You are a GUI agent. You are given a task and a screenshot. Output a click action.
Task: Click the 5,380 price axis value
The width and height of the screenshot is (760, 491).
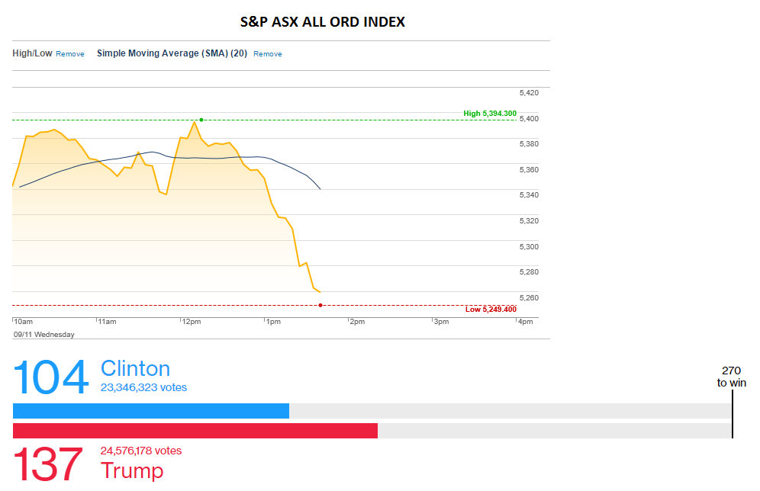pos(529,144)
